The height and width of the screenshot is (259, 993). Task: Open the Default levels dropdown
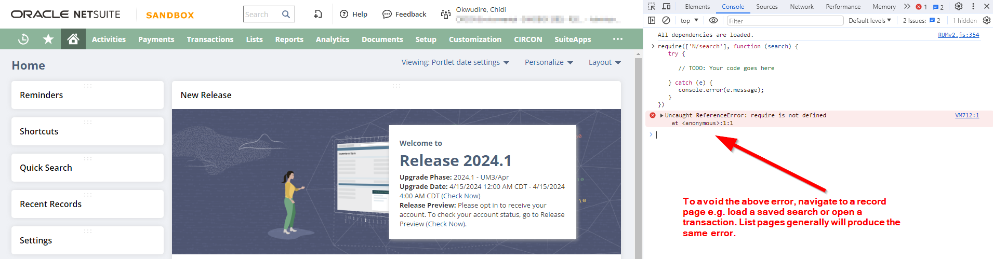click(870, 21)
